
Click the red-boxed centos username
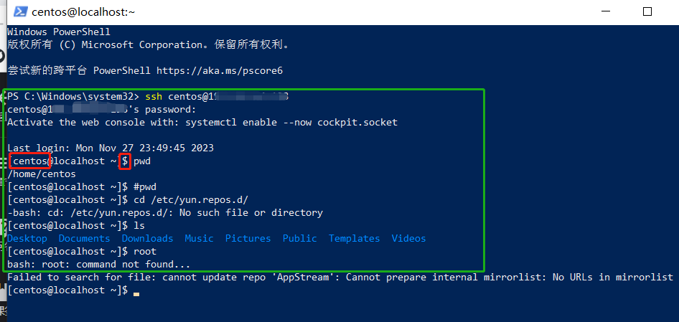(30, 161)
